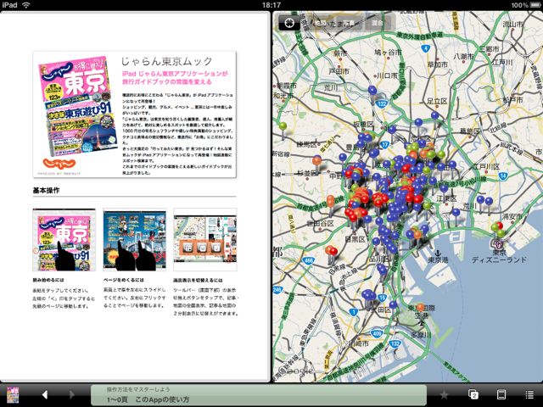Tap route 122 highway badge on the map

[x=382, y=103]
